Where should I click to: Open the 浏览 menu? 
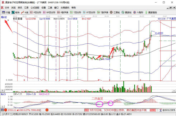(x=13, y=8)
